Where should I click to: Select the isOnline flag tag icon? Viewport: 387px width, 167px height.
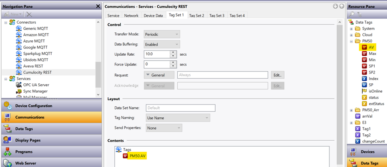364,91
